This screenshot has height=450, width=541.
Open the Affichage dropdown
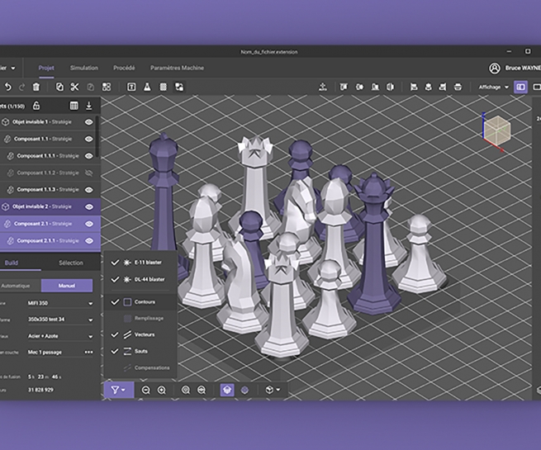[x=494, y=87]
